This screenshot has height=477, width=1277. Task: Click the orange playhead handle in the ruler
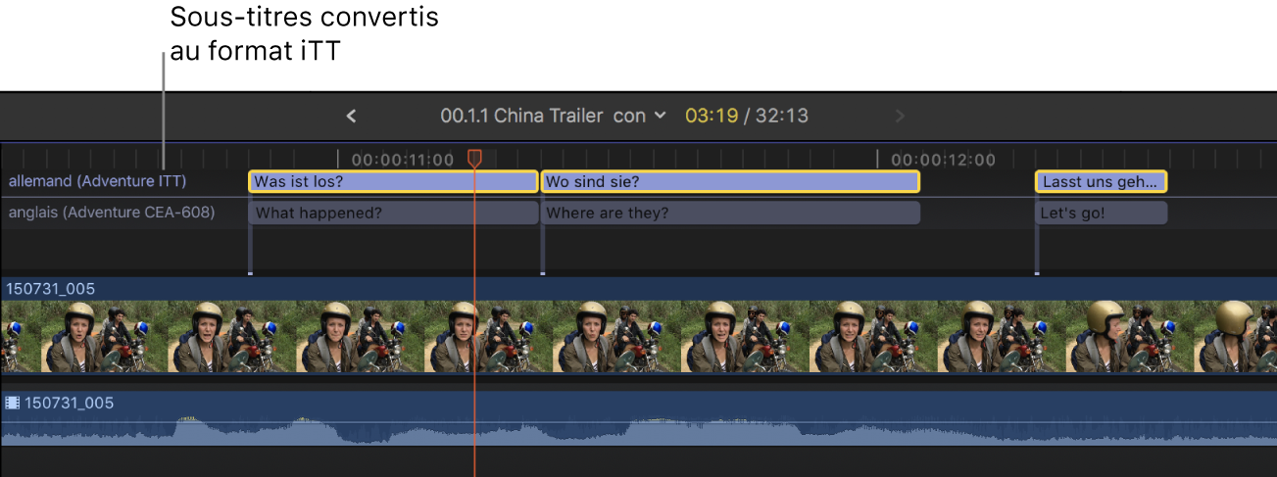pyautogui.click(x=474, y=157)
